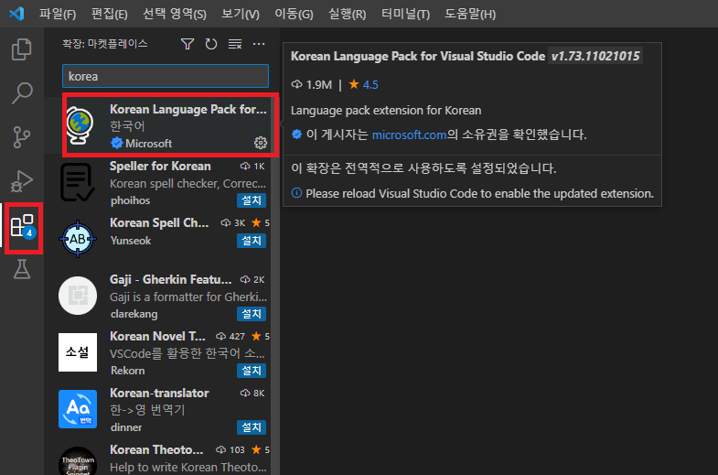Select Speller for Korean list item title
718x475 pixels.
(x=160, y=166)
